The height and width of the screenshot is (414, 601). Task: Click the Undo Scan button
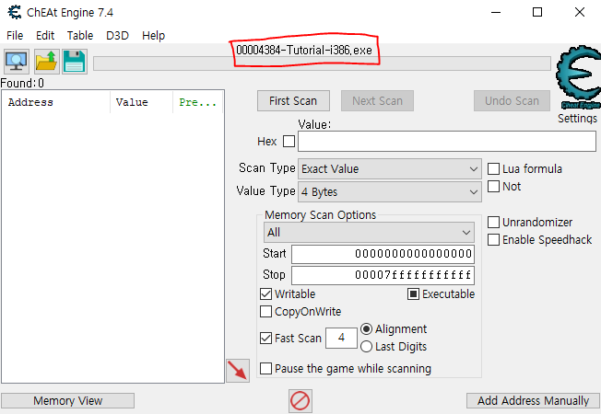(512, 101)
